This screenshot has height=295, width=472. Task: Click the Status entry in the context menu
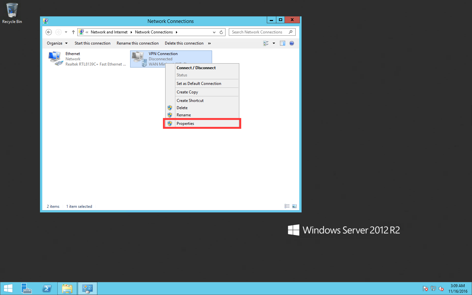tap(202, 75)
